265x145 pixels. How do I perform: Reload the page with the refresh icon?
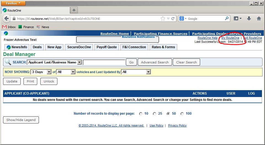[173, 18]
